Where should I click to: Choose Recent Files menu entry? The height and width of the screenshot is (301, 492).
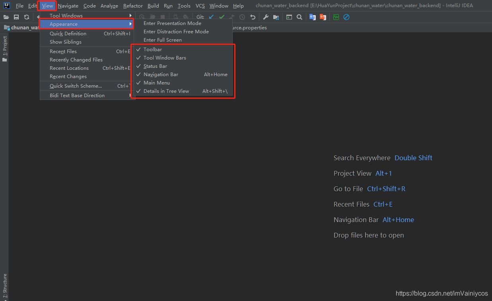point(87,52)
